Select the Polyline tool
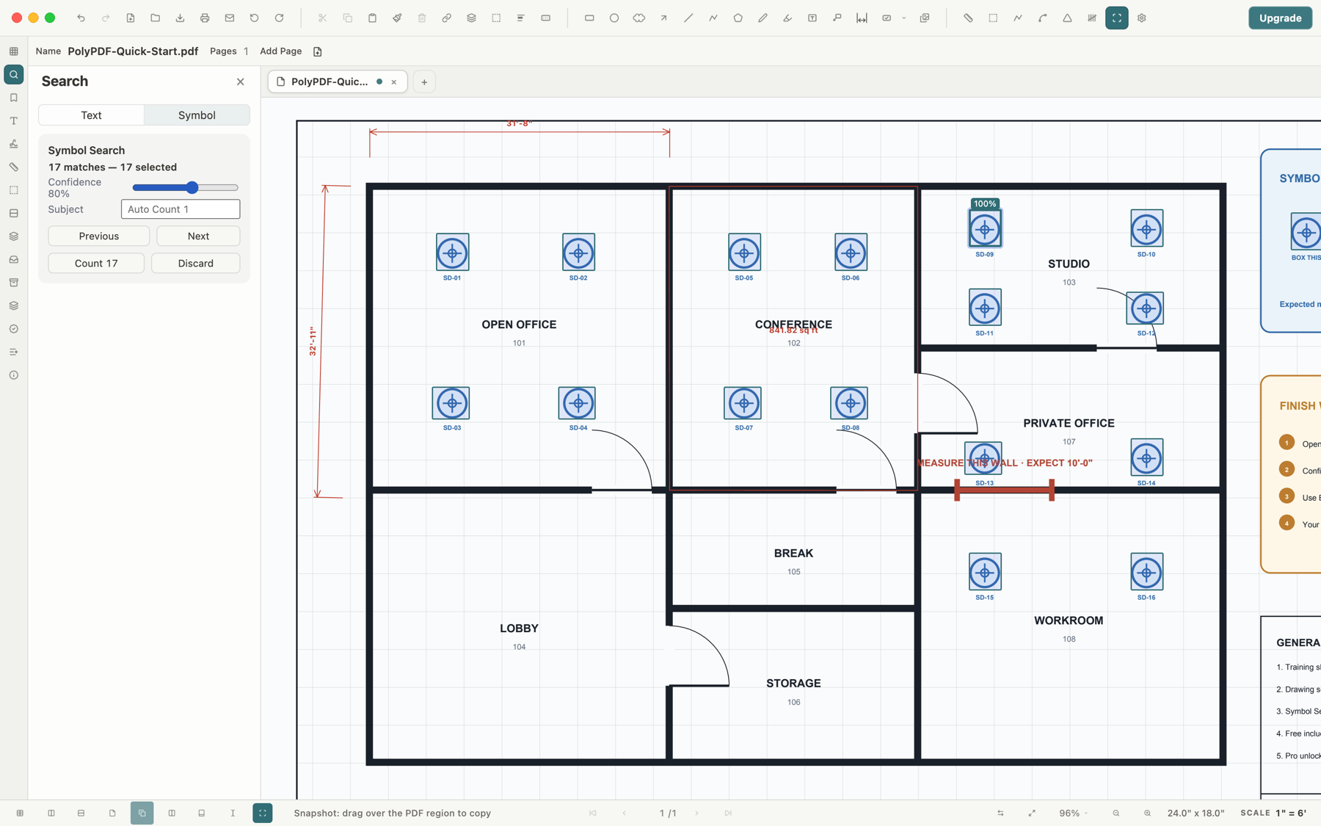 (x=713, y=18)
